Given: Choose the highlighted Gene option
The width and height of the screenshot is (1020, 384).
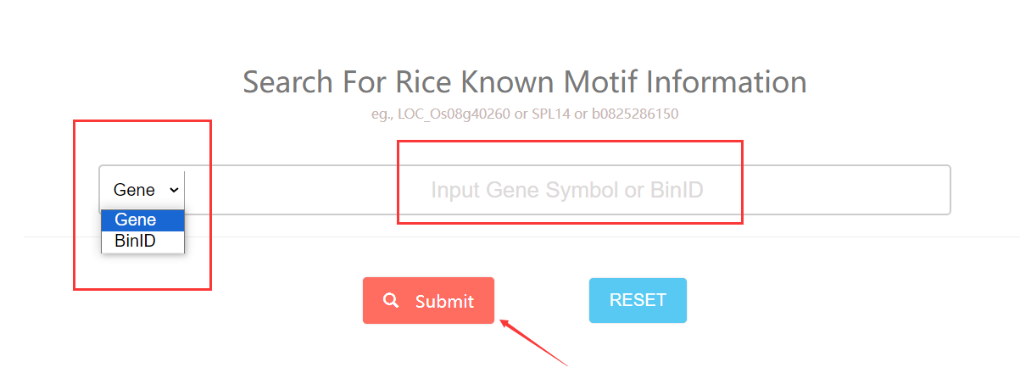Looking at the screenshot, I should point(142,220).
